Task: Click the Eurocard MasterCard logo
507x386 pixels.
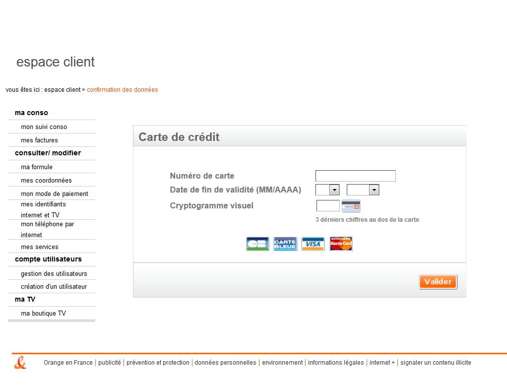Action: click(340, 244)
